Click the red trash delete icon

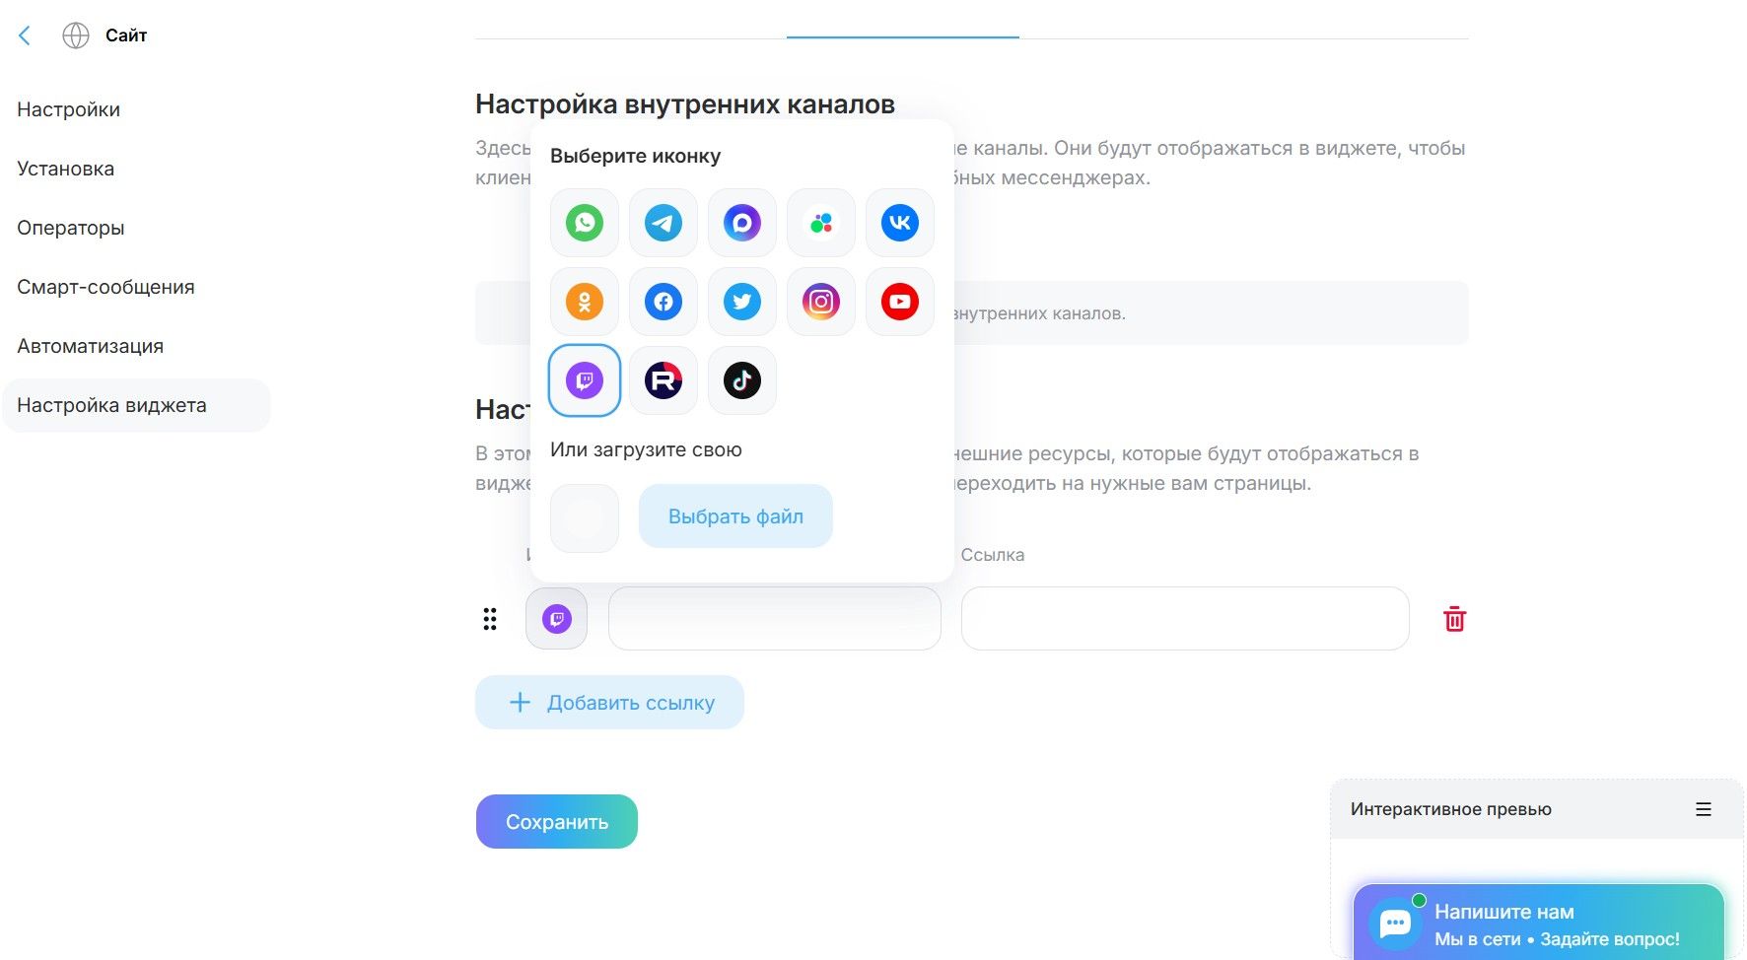pos(1454,619)
